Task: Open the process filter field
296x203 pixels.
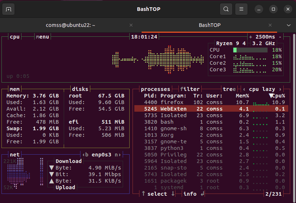Action: (x=190, y=89)
